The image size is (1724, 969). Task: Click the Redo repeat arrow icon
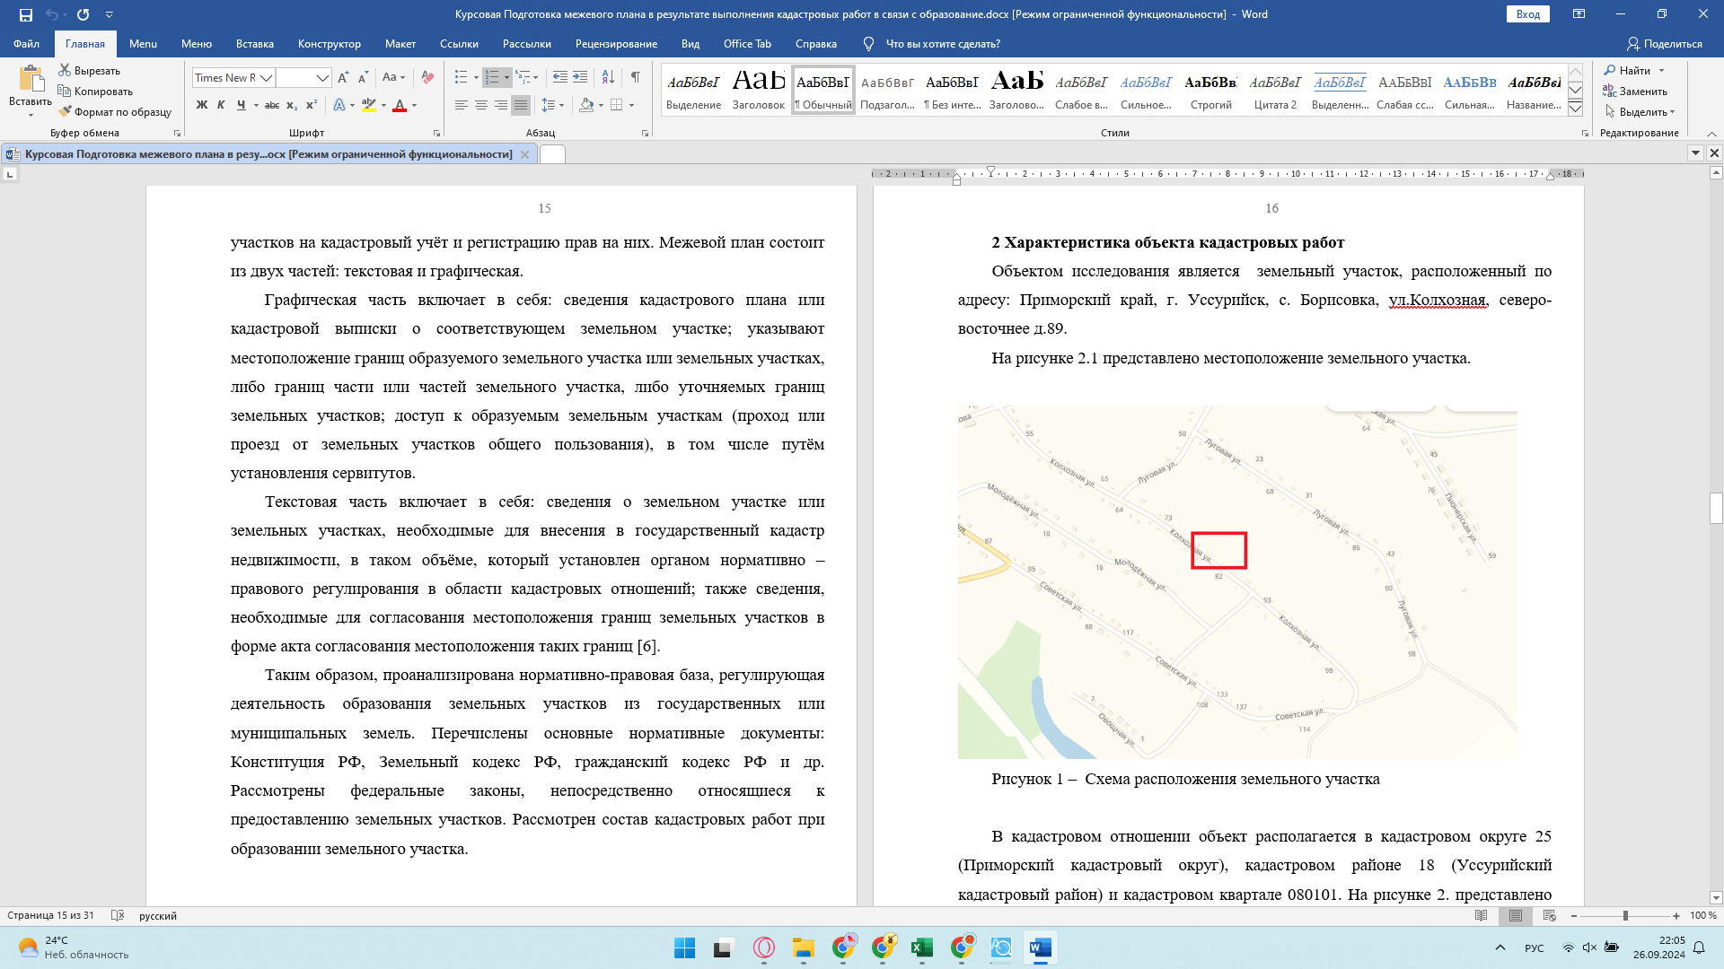click(84, 14)
